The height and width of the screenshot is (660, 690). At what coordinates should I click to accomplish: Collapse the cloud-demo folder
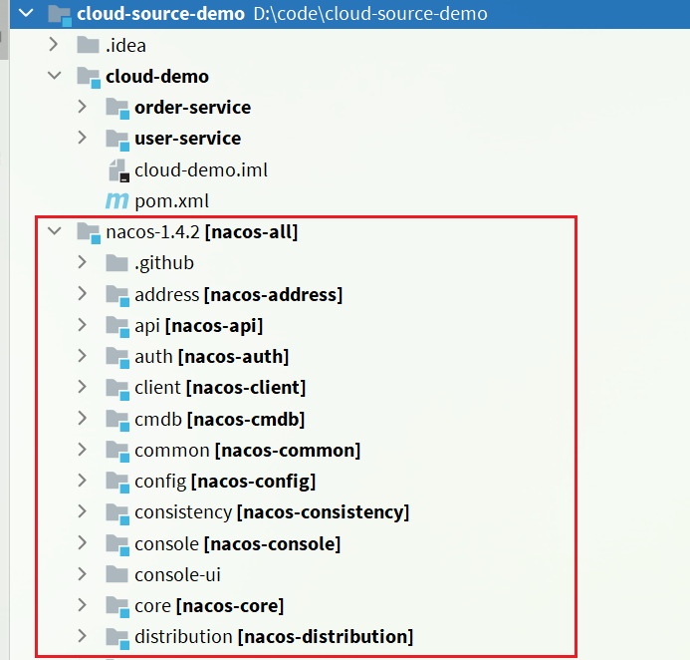point(55,77)
